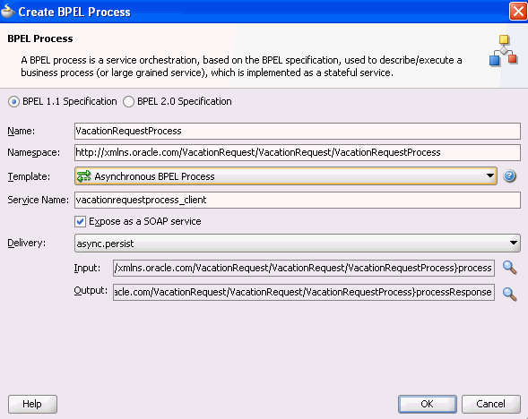528x419 pixels.
Task: Browse Input element with magnifier icon
Action: pyautogui.click(x=509, y=268)
